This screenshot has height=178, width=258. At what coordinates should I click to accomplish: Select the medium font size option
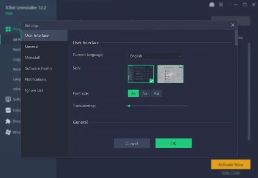145,93
